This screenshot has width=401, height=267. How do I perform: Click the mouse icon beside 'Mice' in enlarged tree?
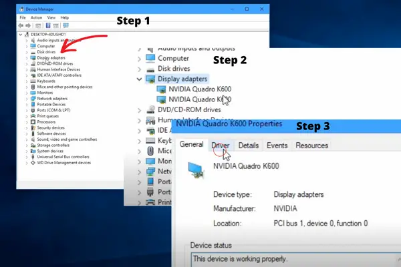click(150, 151)
